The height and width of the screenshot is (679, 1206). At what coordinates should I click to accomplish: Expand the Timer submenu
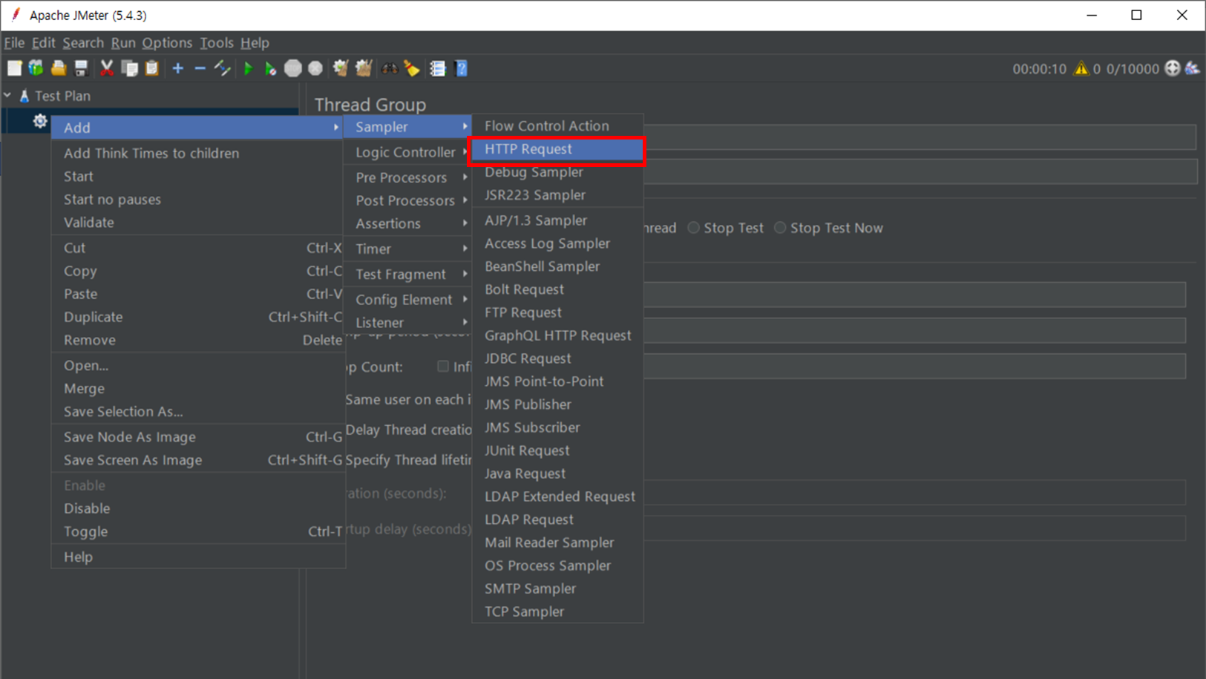[x=408, y=249]
